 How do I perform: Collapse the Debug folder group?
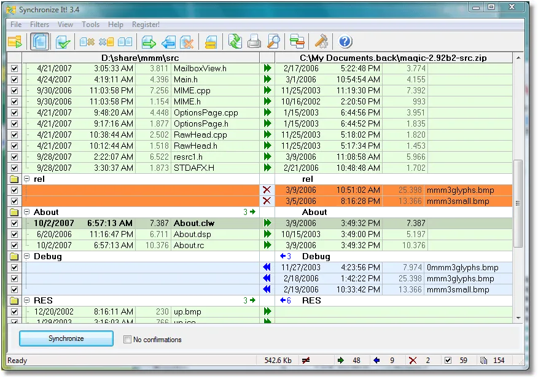point(27,256)
